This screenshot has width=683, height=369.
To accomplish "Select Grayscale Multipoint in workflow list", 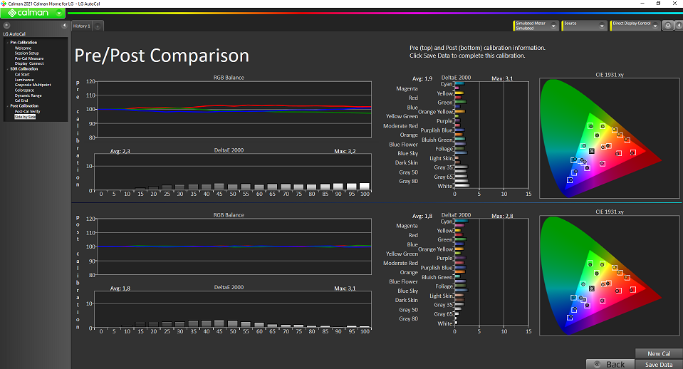I will (x=31, y=85).
